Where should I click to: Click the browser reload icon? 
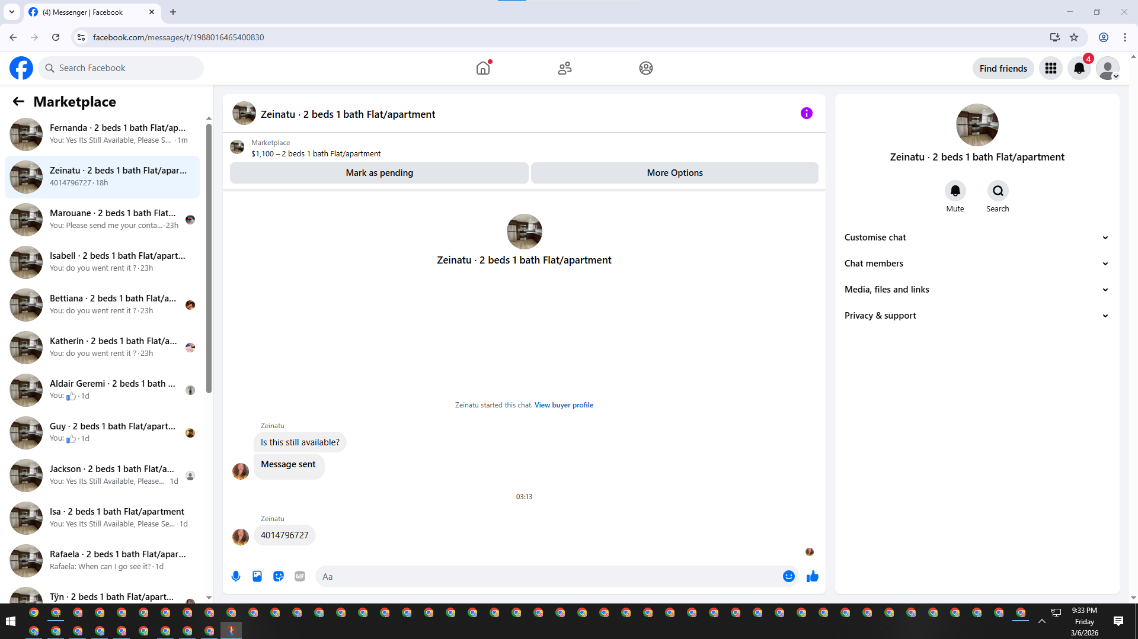point(56,37)
